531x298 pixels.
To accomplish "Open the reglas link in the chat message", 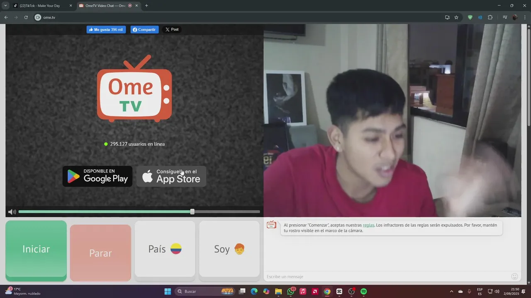I will pos(368,225).
